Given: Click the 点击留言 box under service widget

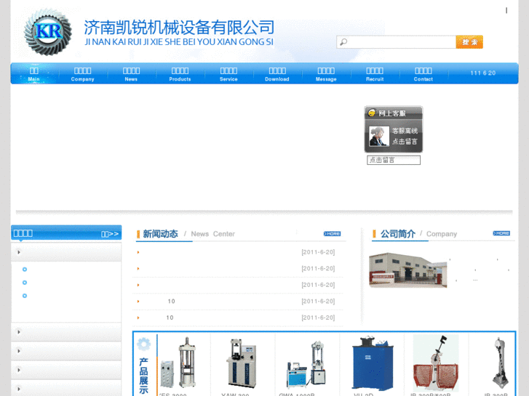Looking at the screenshot, I should [394, 160].
